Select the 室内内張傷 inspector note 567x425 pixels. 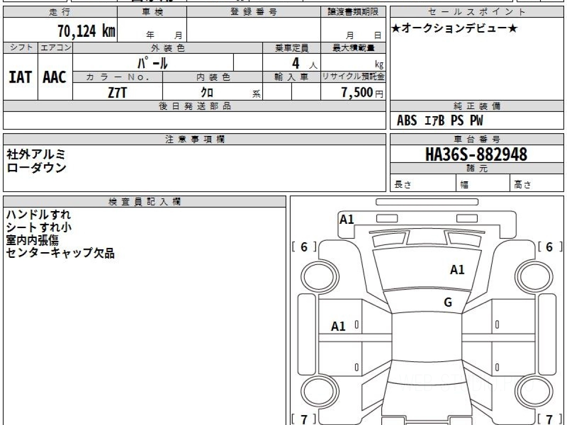33,240
